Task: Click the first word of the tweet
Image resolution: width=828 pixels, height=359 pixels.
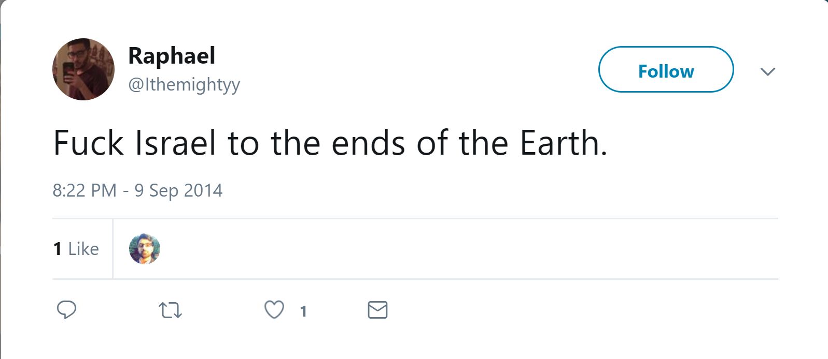Action: [x=88, y=143]
